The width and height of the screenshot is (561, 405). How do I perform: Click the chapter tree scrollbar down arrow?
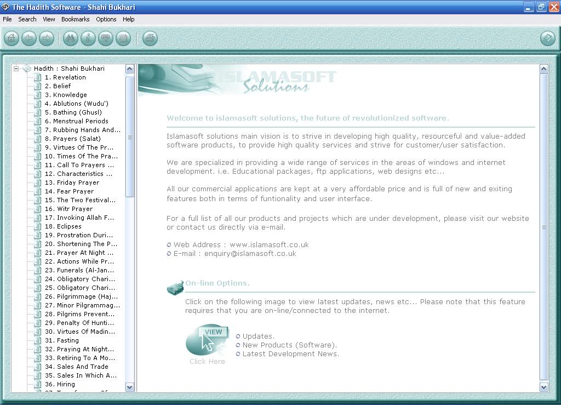(130, 387)
